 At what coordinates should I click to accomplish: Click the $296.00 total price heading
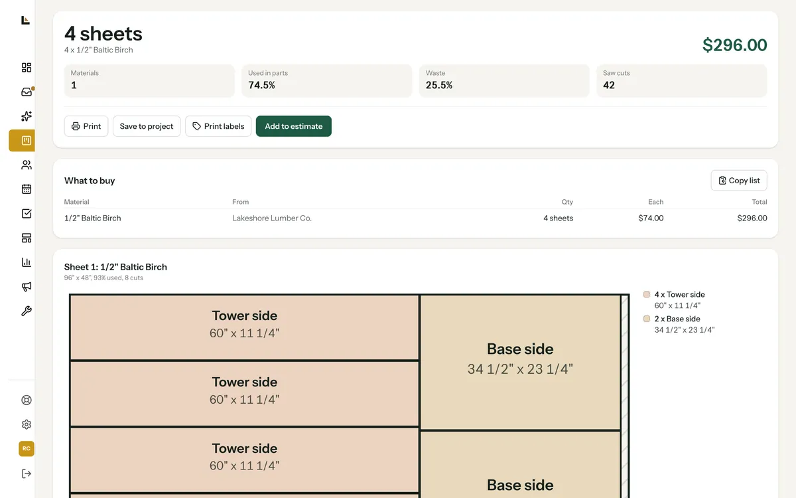(735, 45)
